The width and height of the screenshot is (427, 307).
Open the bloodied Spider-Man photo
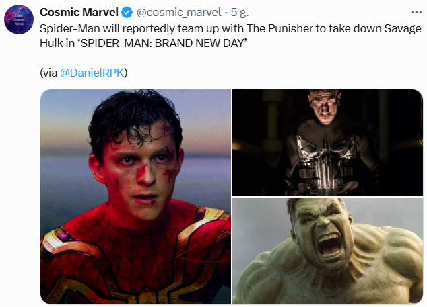coord(135,197)
